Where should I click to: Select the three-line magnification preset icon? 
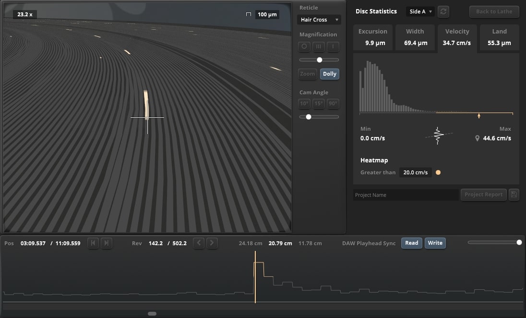319,47
